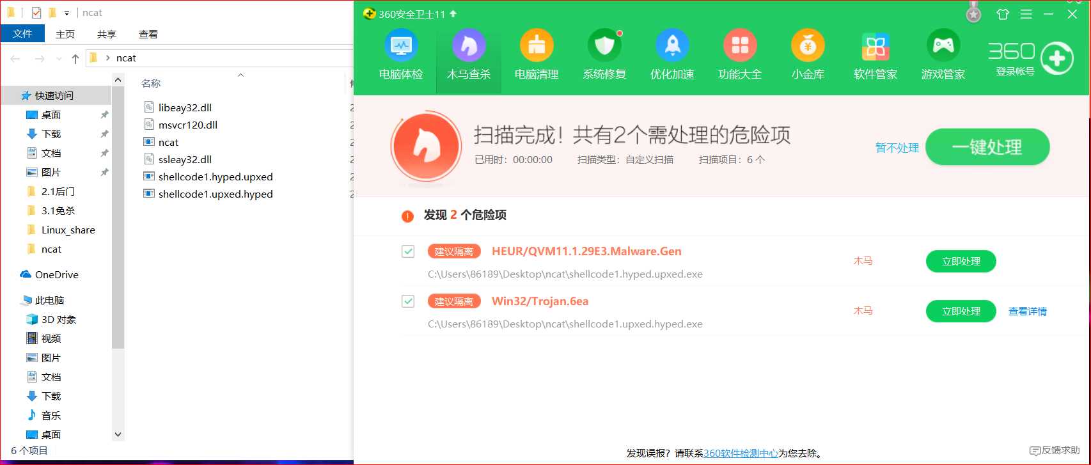Image resolution: width=1091 pixels, height=465 pixels.
Task: Open 小金库 money bag icon
Action: click(808, 46)
